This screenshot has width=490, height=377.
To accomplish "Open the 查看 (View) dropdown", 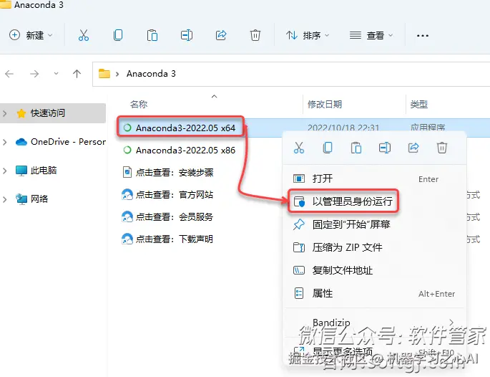I will 371,35.
